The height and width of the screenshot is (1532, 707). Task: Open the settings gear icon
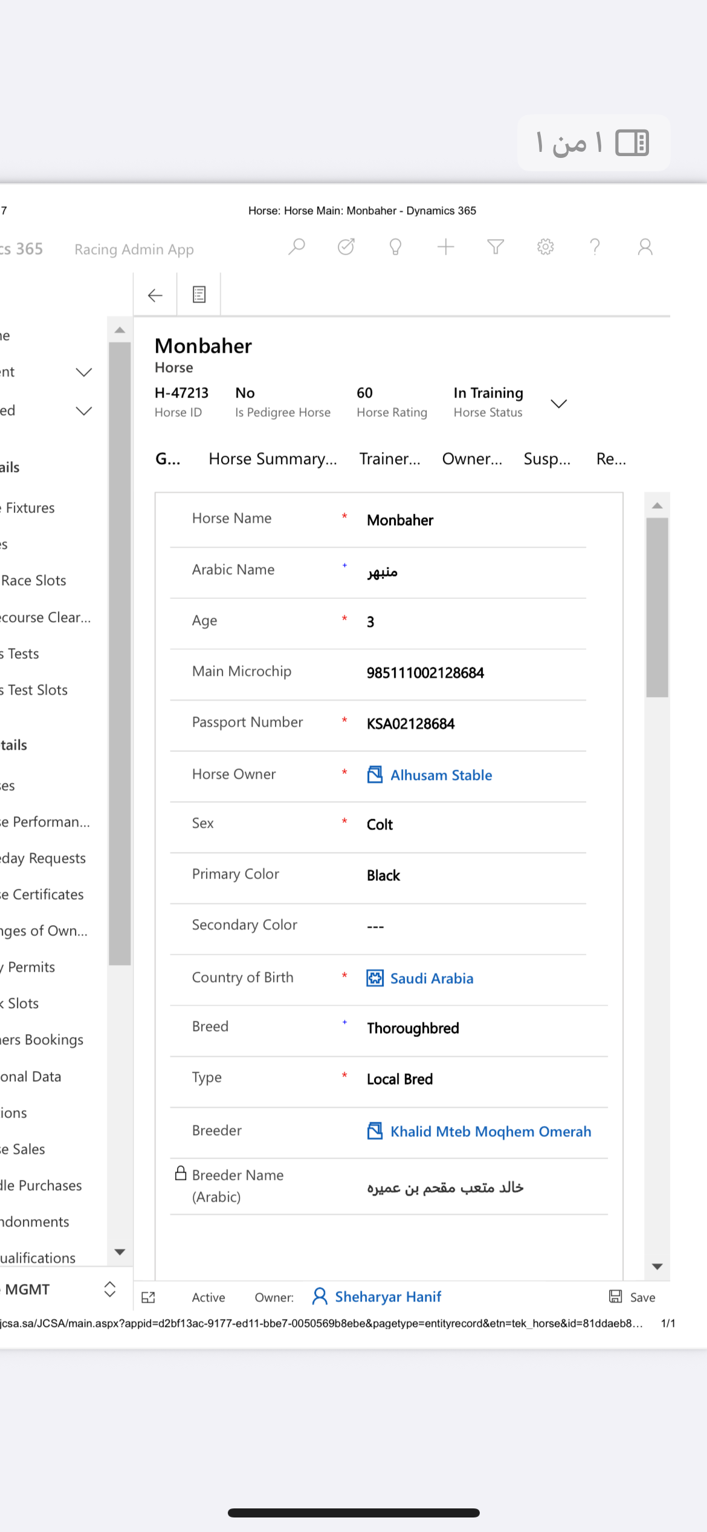545,247
